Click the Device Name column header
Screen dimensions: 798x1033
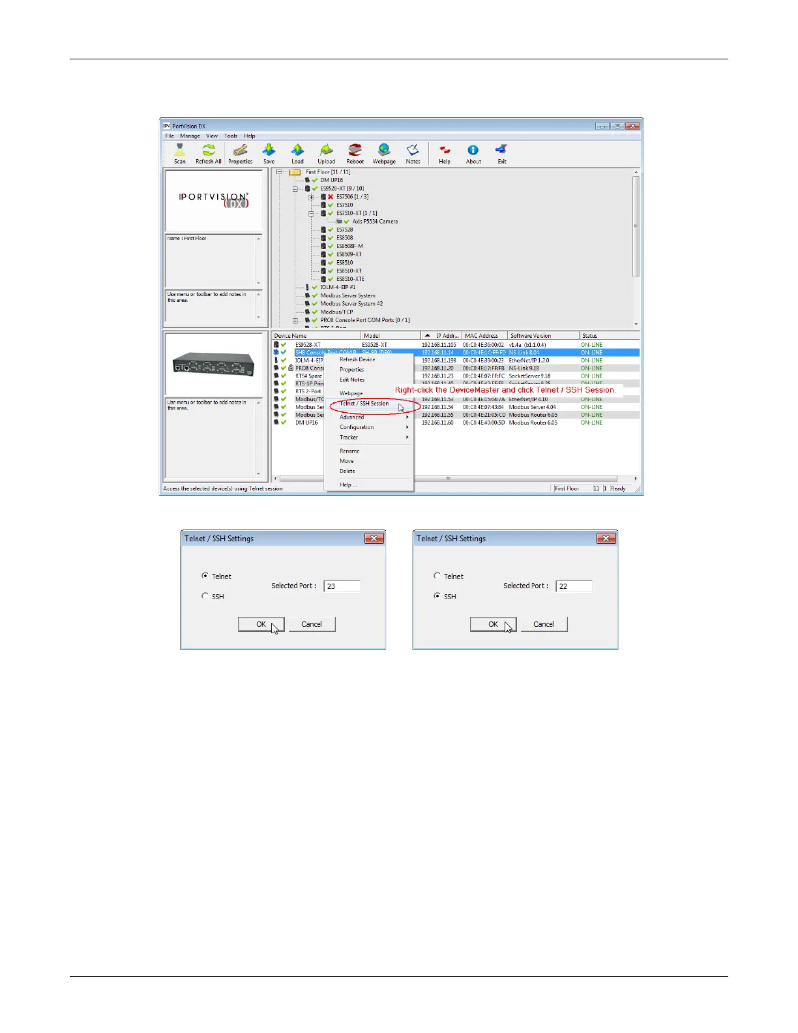click(316, 336)
